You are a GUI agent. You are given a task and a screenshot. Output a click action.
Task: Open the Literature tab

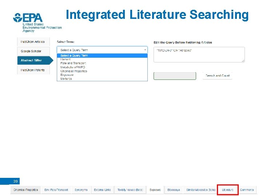click(x=227, y=190)
